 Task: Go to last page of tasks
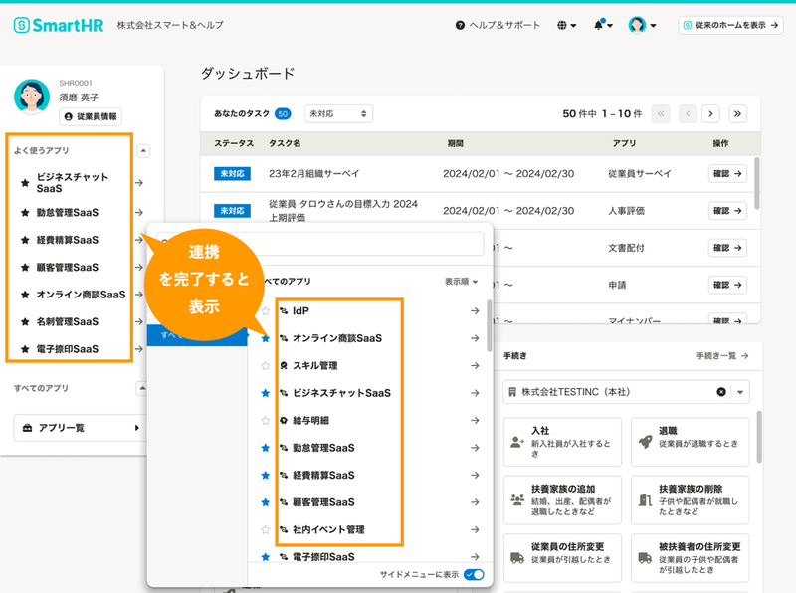737,114
